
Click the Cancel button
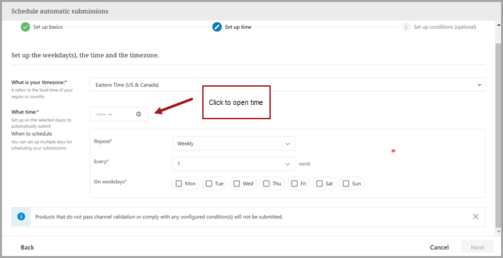click(x=439, y=247)
